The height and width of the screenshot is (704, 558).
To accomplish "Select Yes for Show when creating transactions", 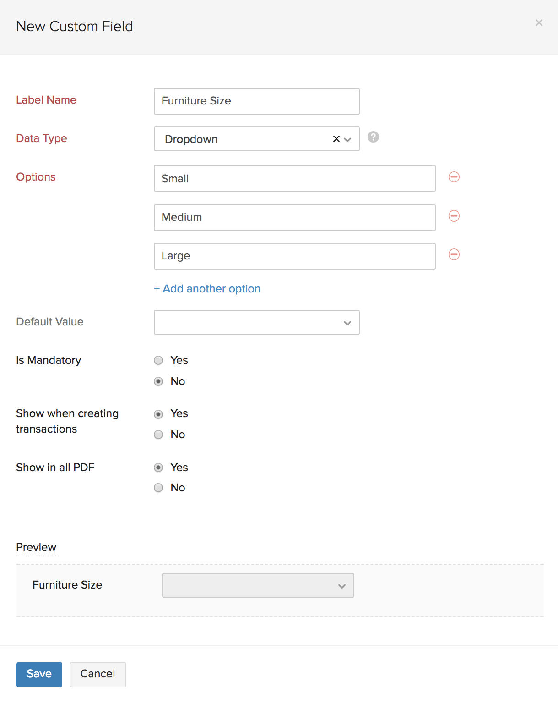I will [x=158, y=414].
